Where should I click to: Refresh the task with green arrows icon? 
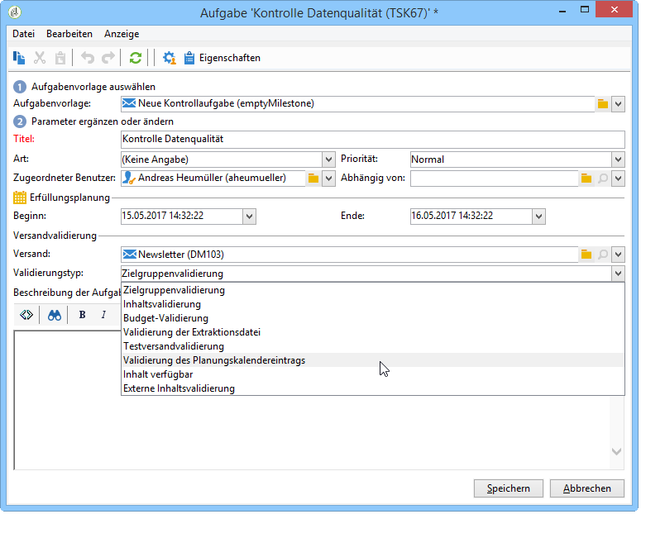136,58
